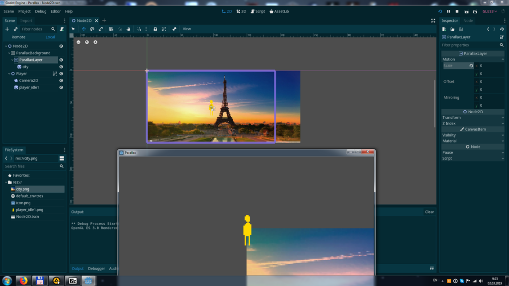Reset the Scale property with revert arrow
The image size is (509, 286).
(x=471, y=66)
